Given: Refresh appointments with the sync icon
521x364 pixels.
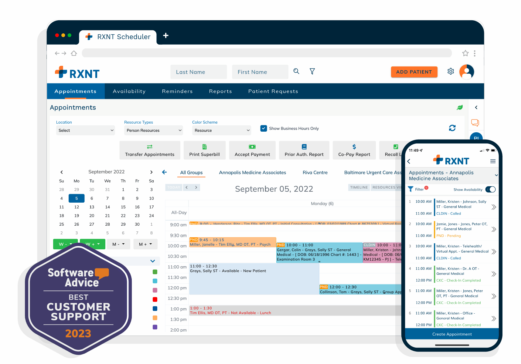Looking at the screenshot, I should [x=452, y=128].
